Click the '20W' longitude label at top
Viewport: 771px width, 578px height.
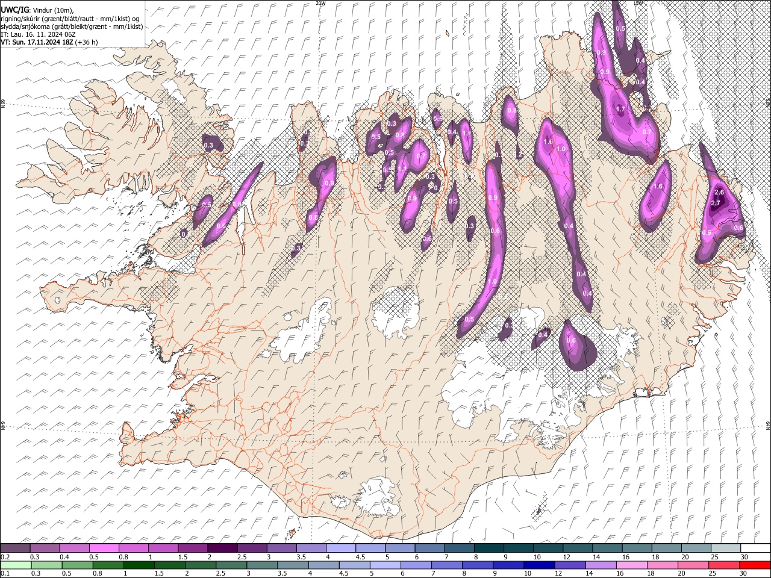(x=320, y=3)
